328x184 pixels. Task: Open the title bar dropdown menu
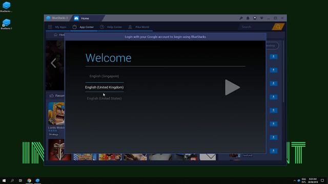(x=261, y=18)
